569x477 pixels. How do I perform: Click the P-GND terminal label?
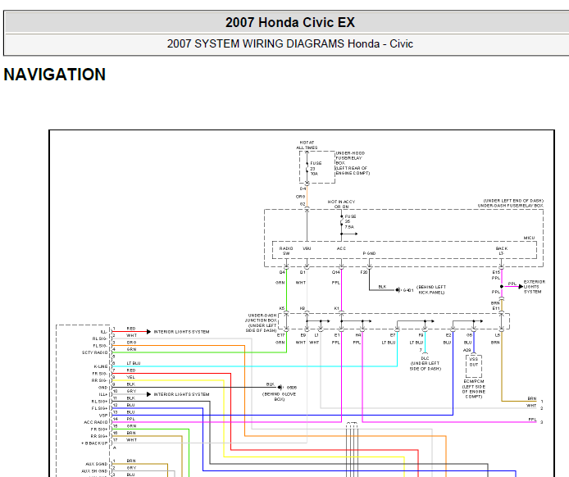coord(370,253)
